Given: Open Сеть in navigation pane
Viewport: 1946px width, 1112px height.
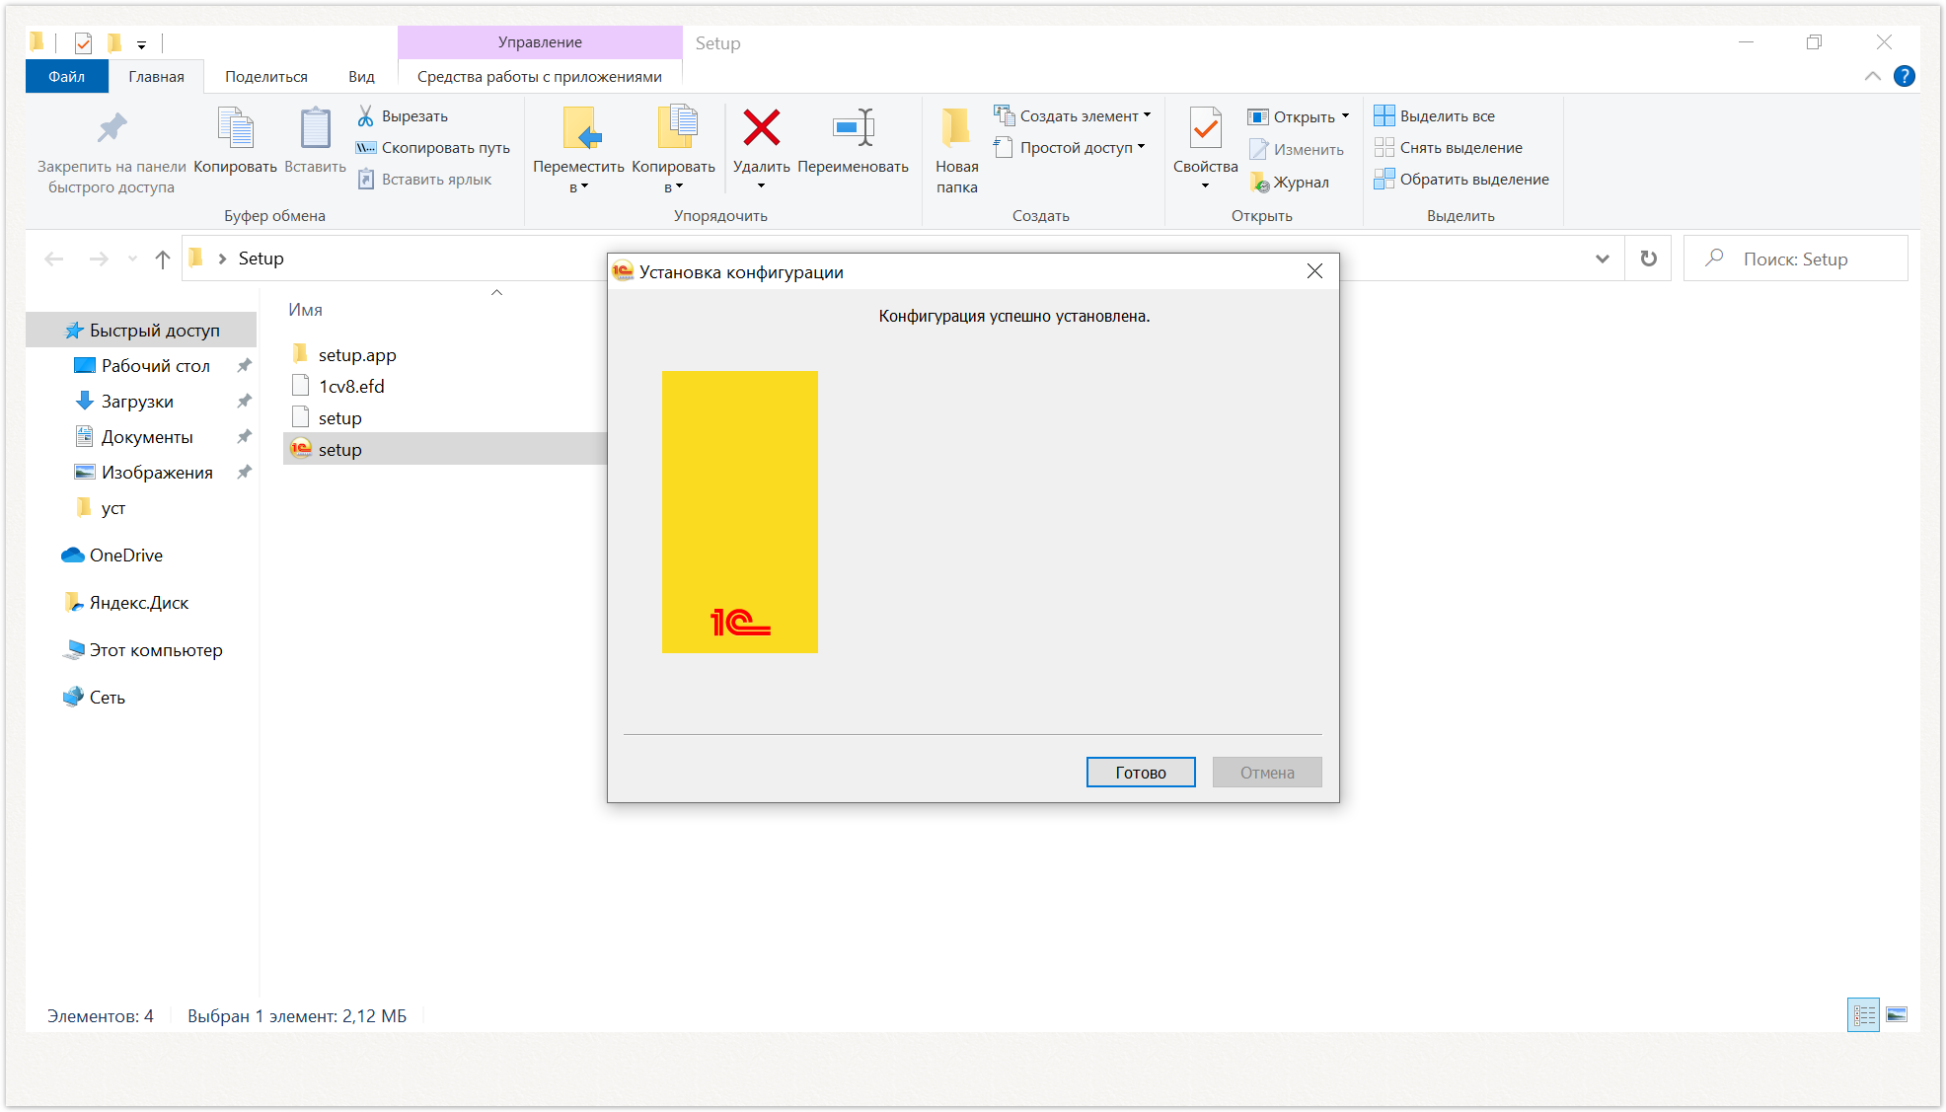Looking at the screenshot, I should coord(107,698).
